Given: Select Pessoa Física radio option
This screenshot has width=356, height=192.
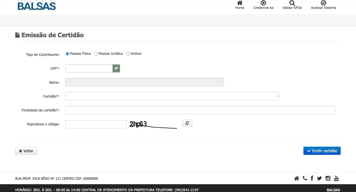Looking at the screenshot, I should click(x=67, y=54).
